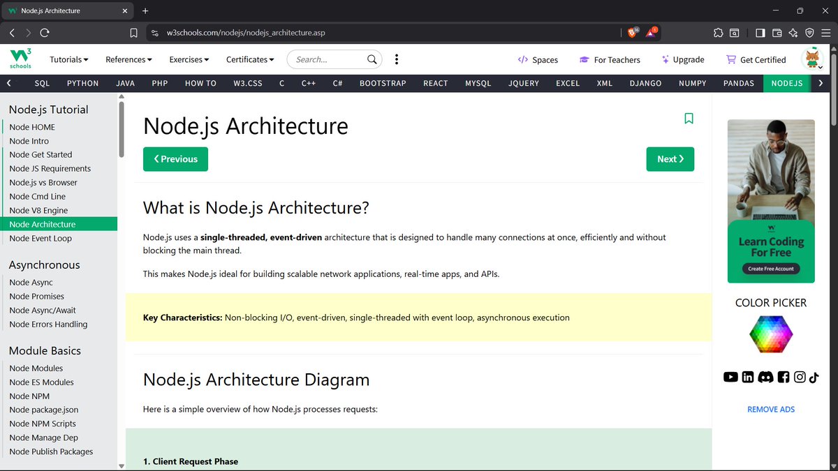Viewport: 838px width, 471px height.
Task: Expand the Exercises dropdown menu
Action: click(189, 59)
